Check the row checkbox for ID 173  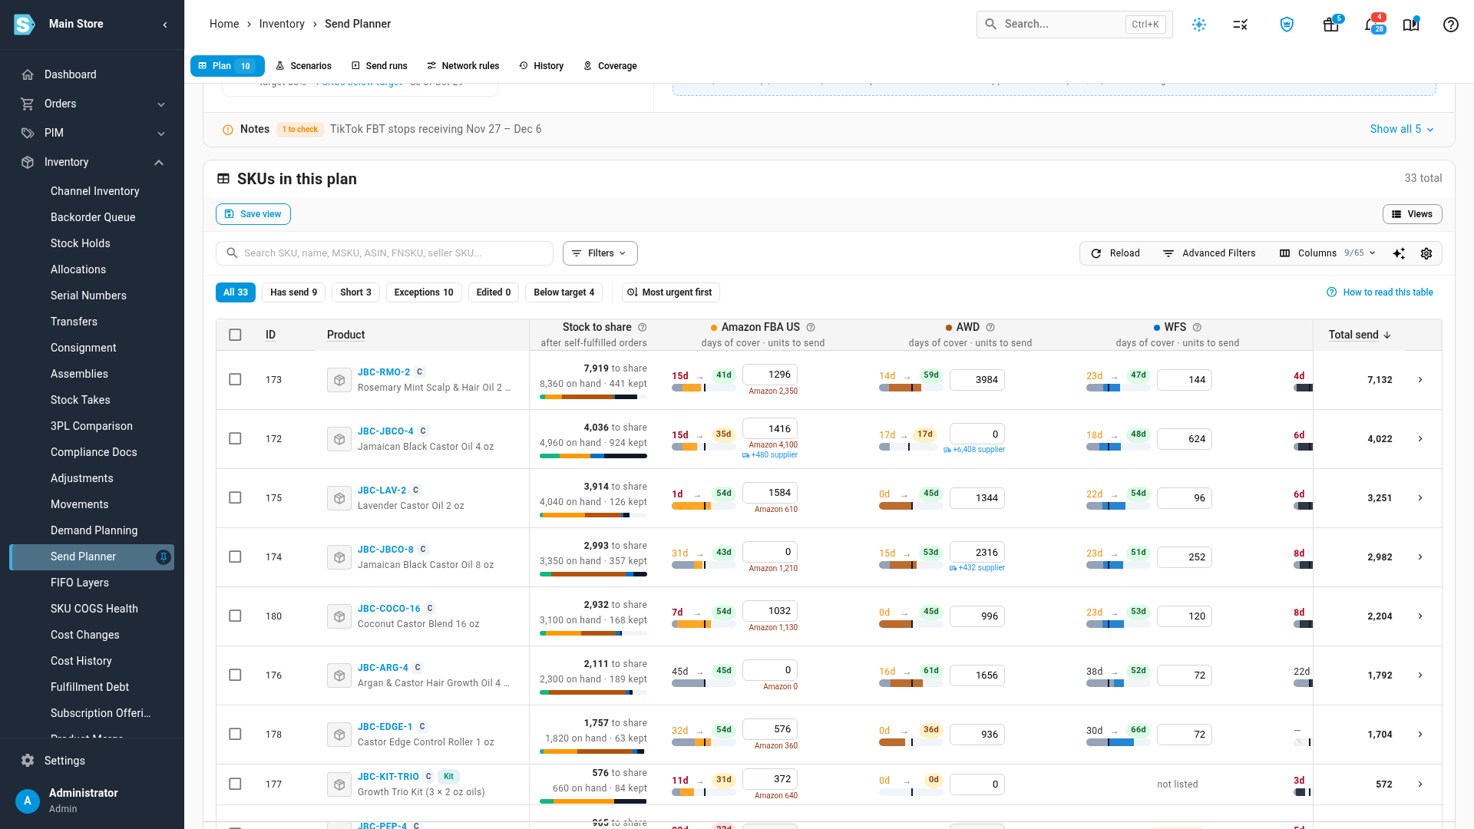tap(235, 380)
